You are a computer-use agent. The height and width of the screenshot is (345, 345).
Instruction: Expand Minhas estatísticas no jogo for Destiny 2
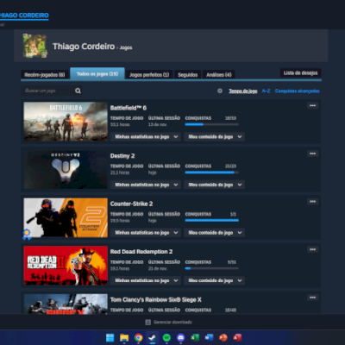[x=146, y=185]
